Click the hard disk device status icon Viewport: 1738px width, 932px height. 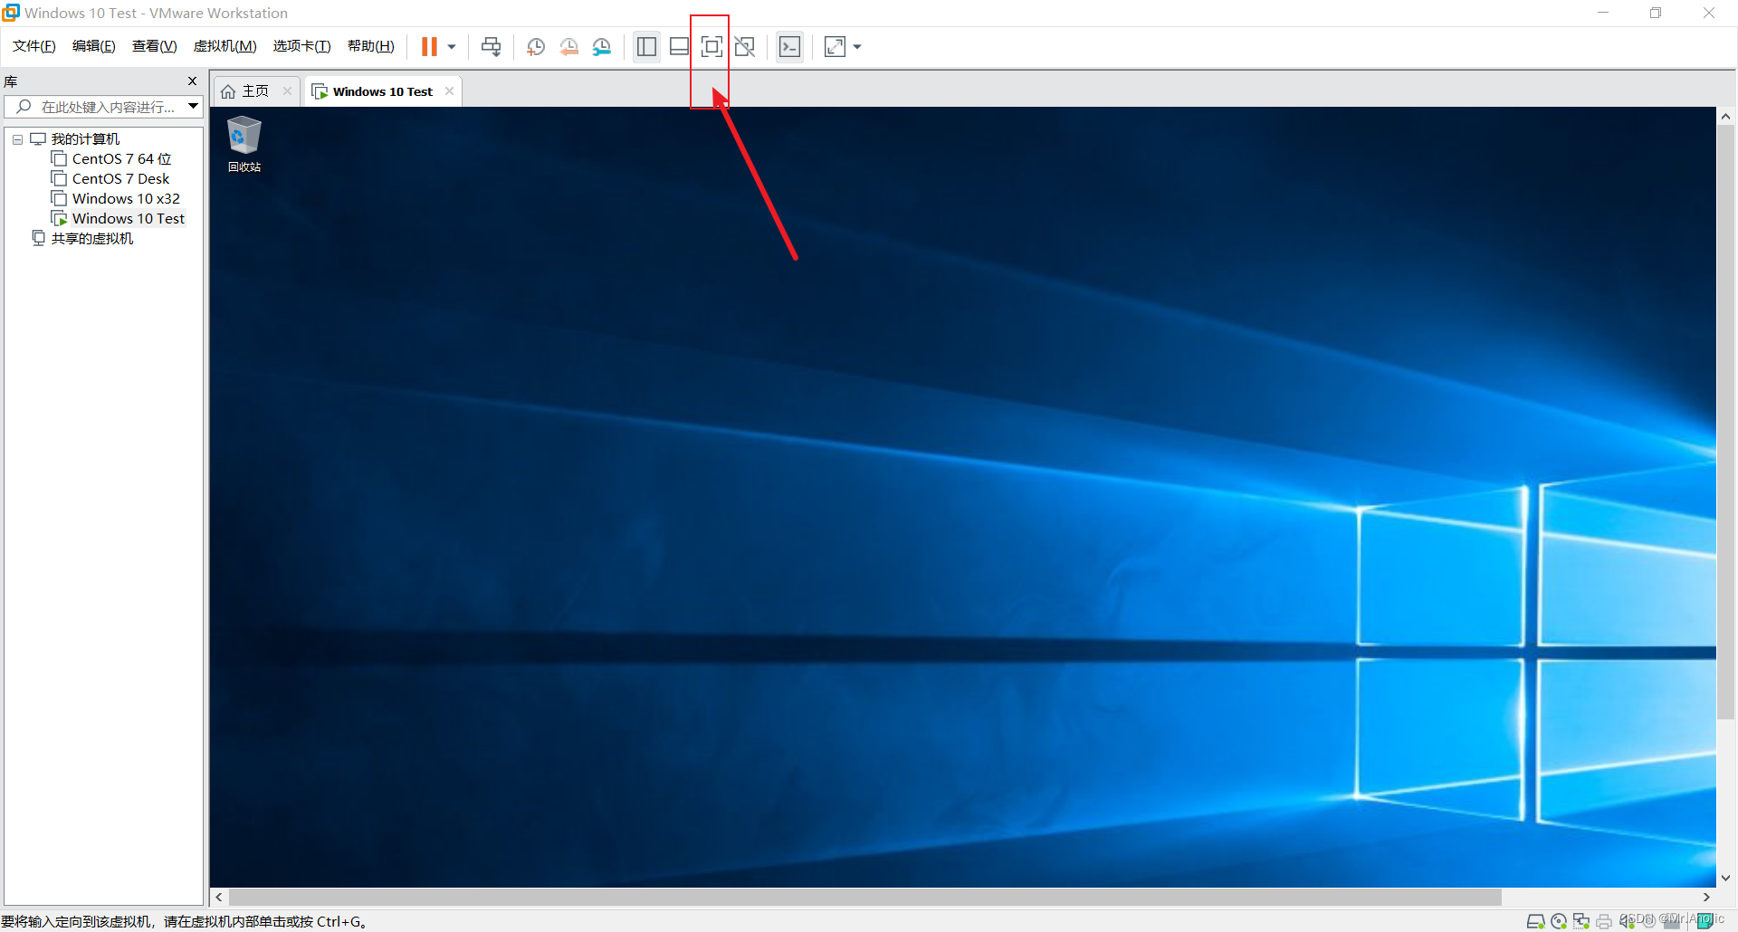[x=1536, y=921]
